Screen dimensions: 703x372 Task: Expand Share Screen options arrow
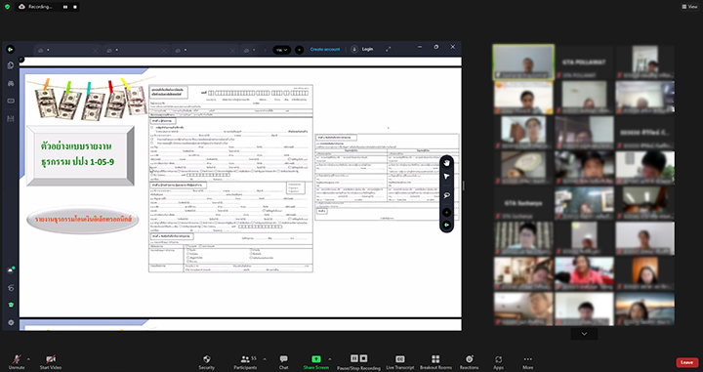click(x=330, y=359)
